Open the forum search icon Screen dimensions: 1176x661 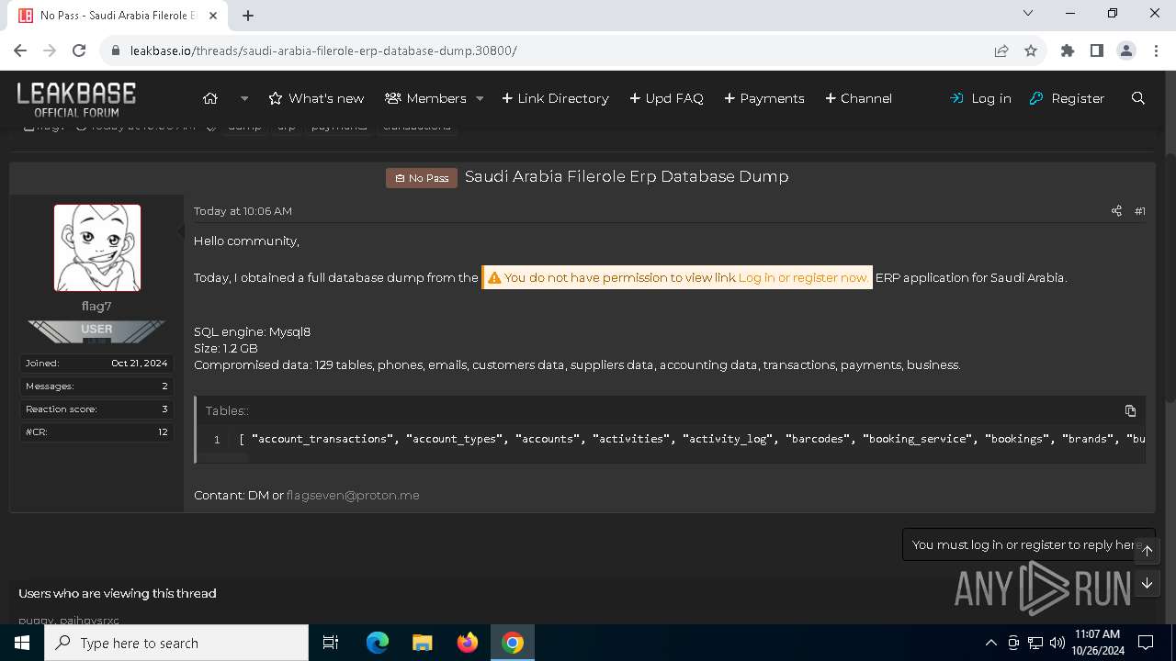(x=1138, y=98)
